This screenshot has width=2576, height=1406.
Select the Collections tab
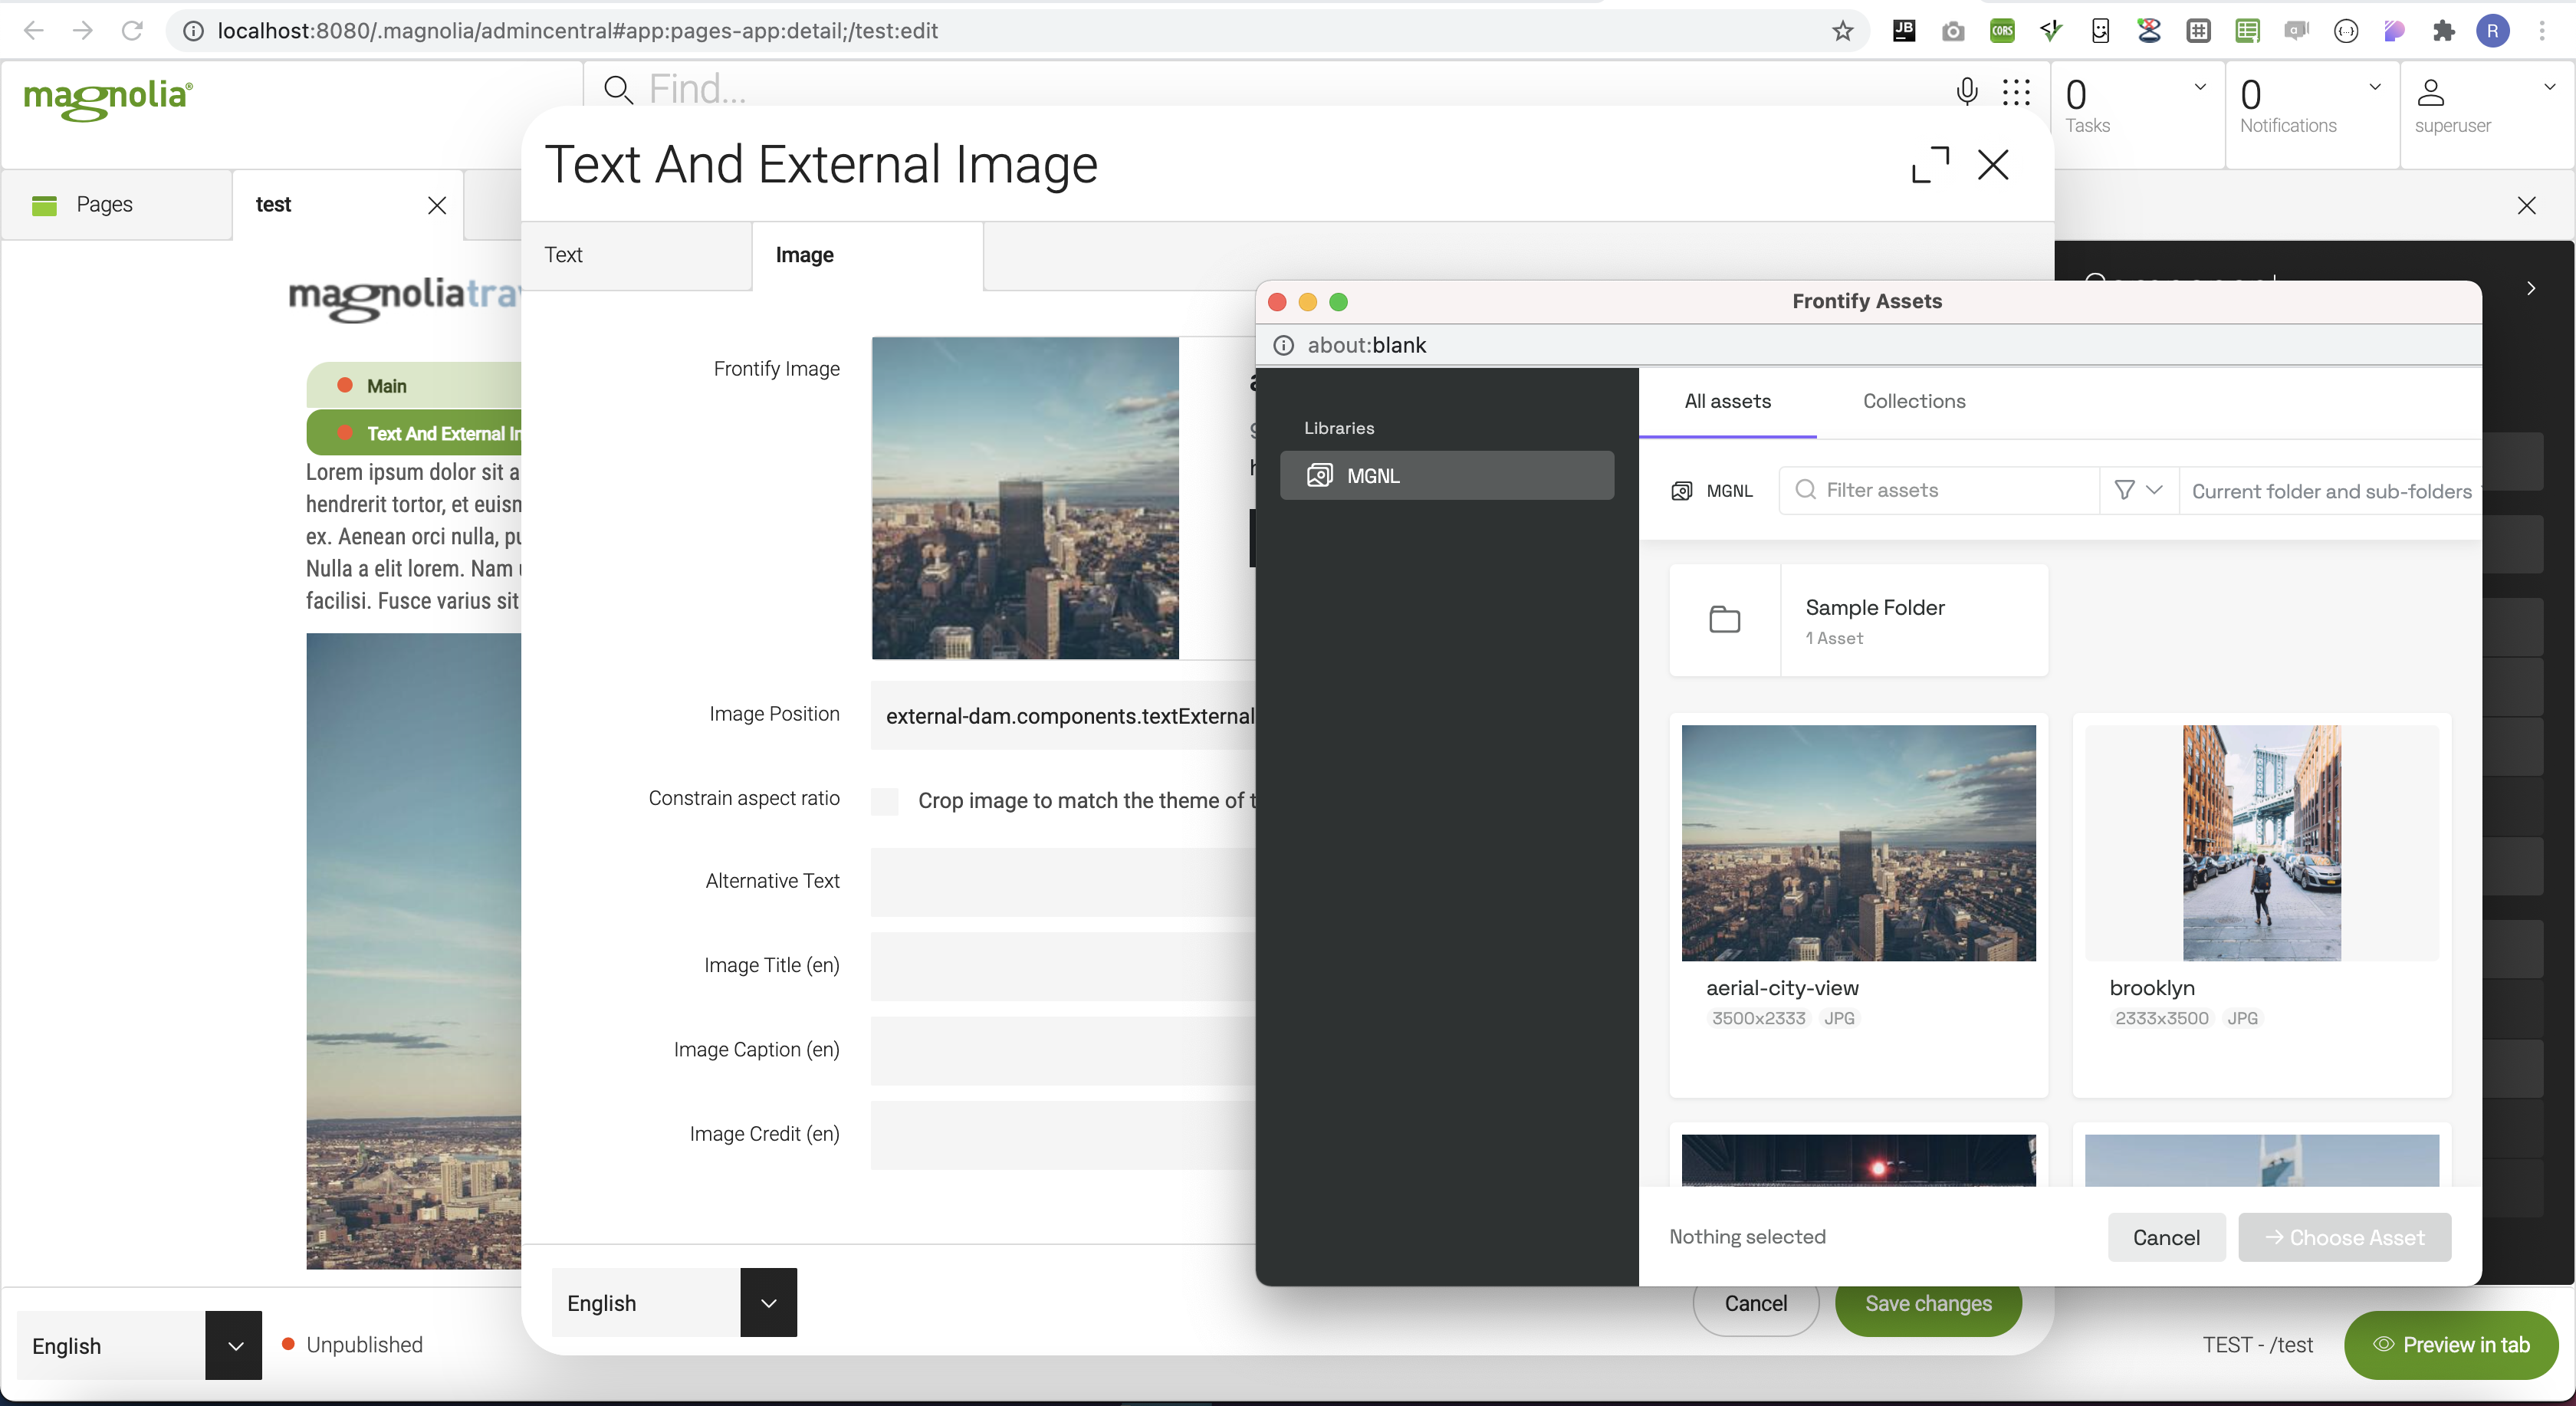pos(1913,401)
